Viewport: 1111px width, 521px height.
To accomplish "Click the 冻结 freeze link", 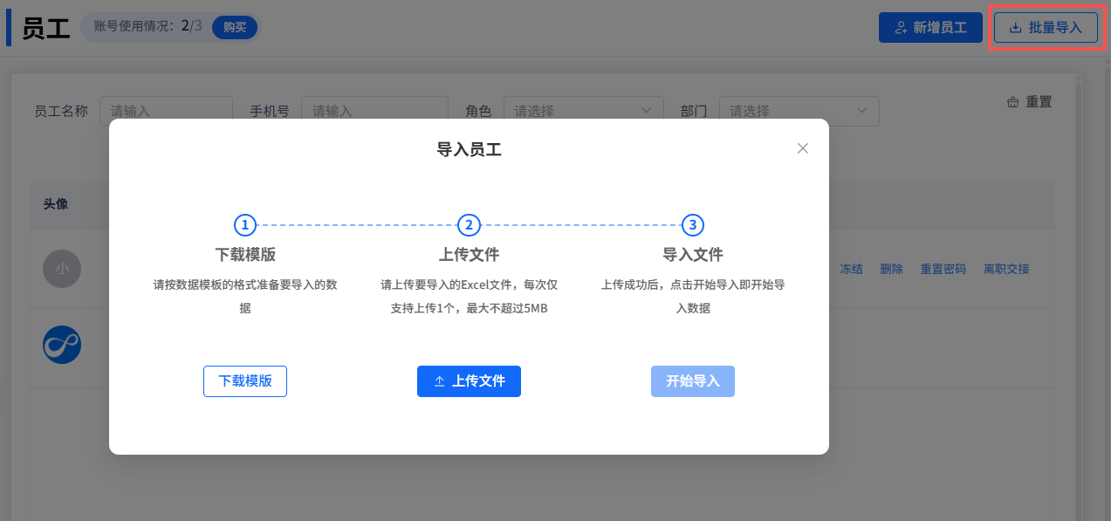I will click(851, 269).
